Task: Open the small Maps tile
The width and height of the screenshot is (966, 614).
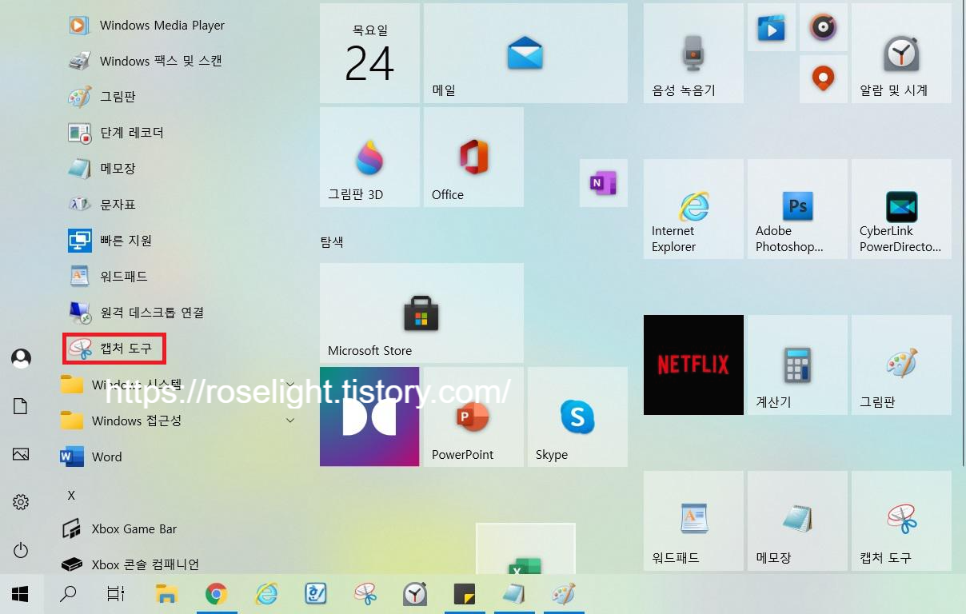Action: coord(823,79)
